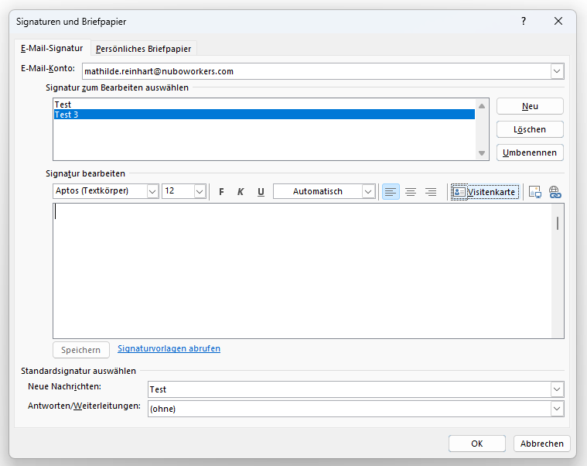Viewport: 587px width, 466px height.
Task: Insert a picture into signature
Action: point(535,192)
